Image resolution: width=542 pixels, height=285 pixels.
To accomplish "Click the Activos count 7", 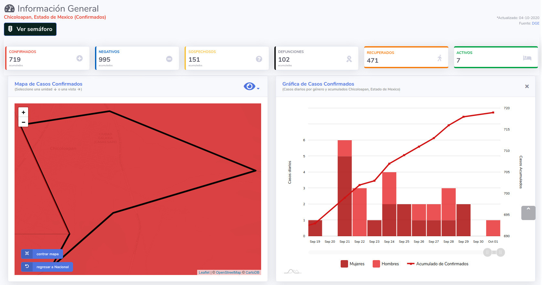I will (x=458, y=60).
